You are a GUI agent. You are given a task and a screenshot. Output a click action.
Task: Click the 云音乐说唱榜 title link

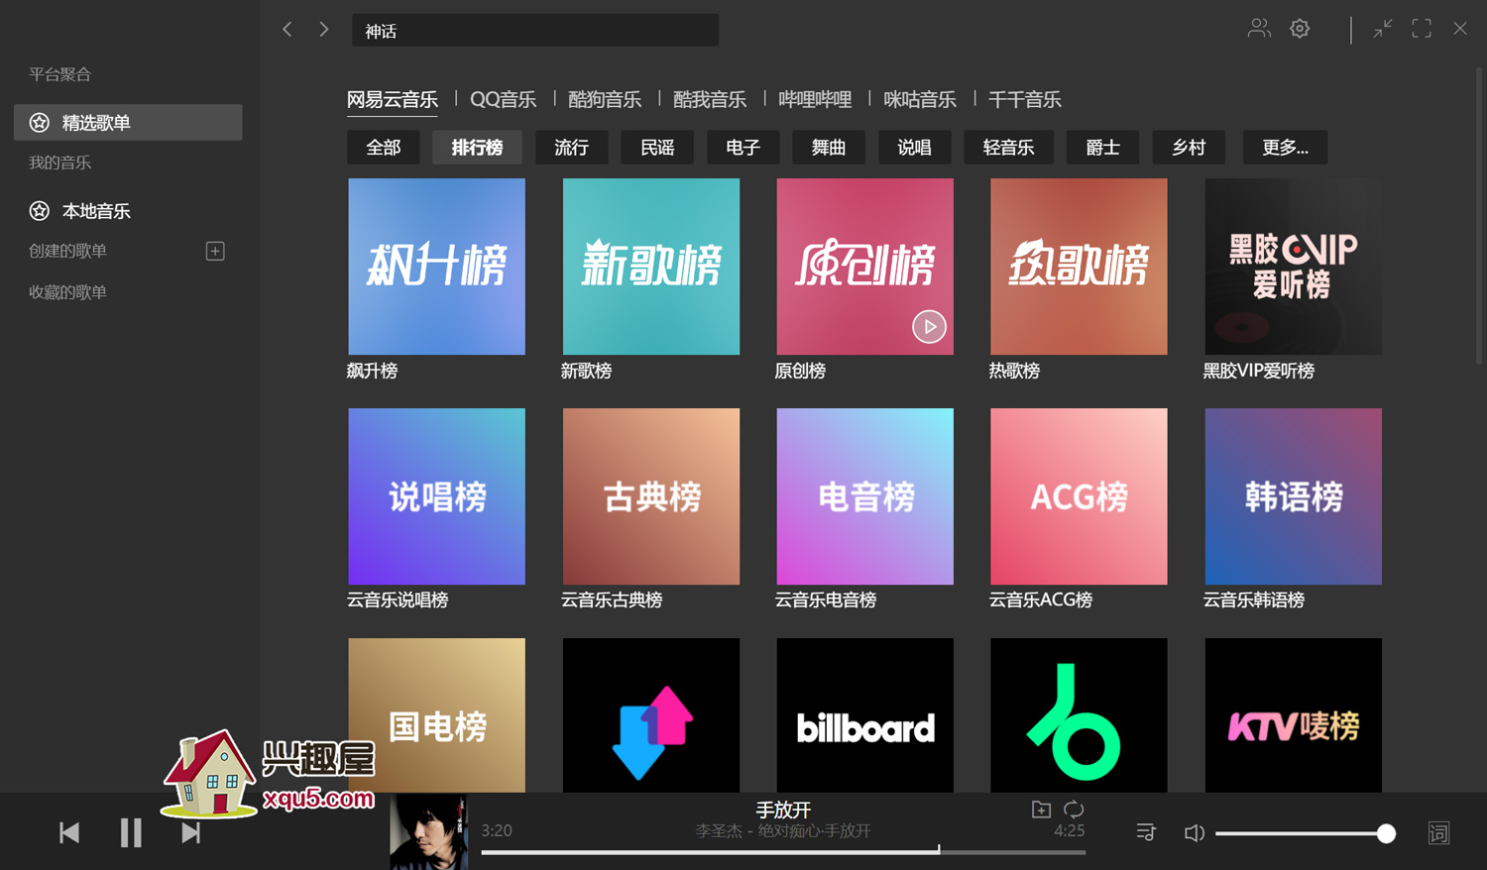(398, 600)
